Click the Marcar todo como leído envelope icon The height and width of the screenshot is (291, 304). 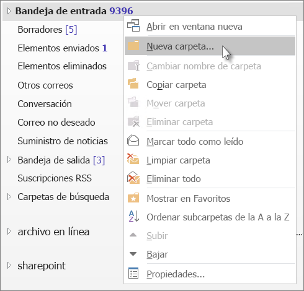pyautogui.click(x=133, y=141)
